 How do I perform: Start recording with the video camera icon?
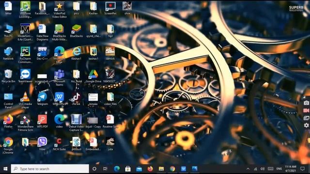click(306, 111)
